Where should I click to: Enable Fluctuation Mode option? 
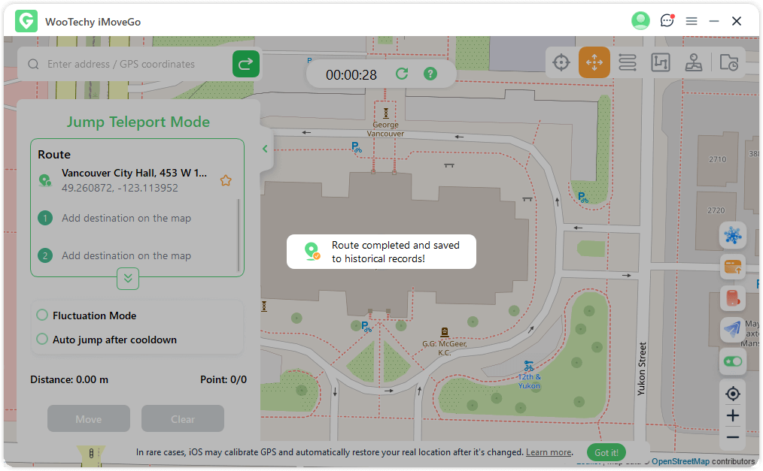point(42,316)
